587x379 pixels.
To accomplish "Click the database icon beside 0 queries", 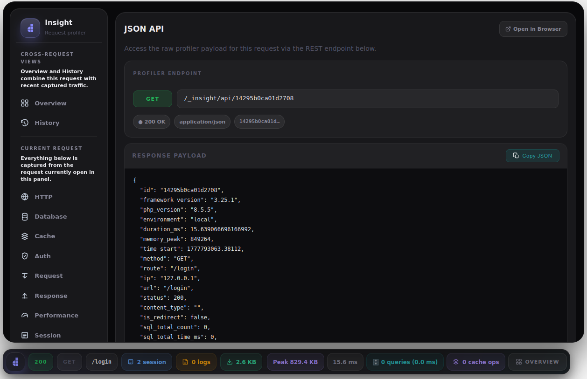I will click(376, 362).
